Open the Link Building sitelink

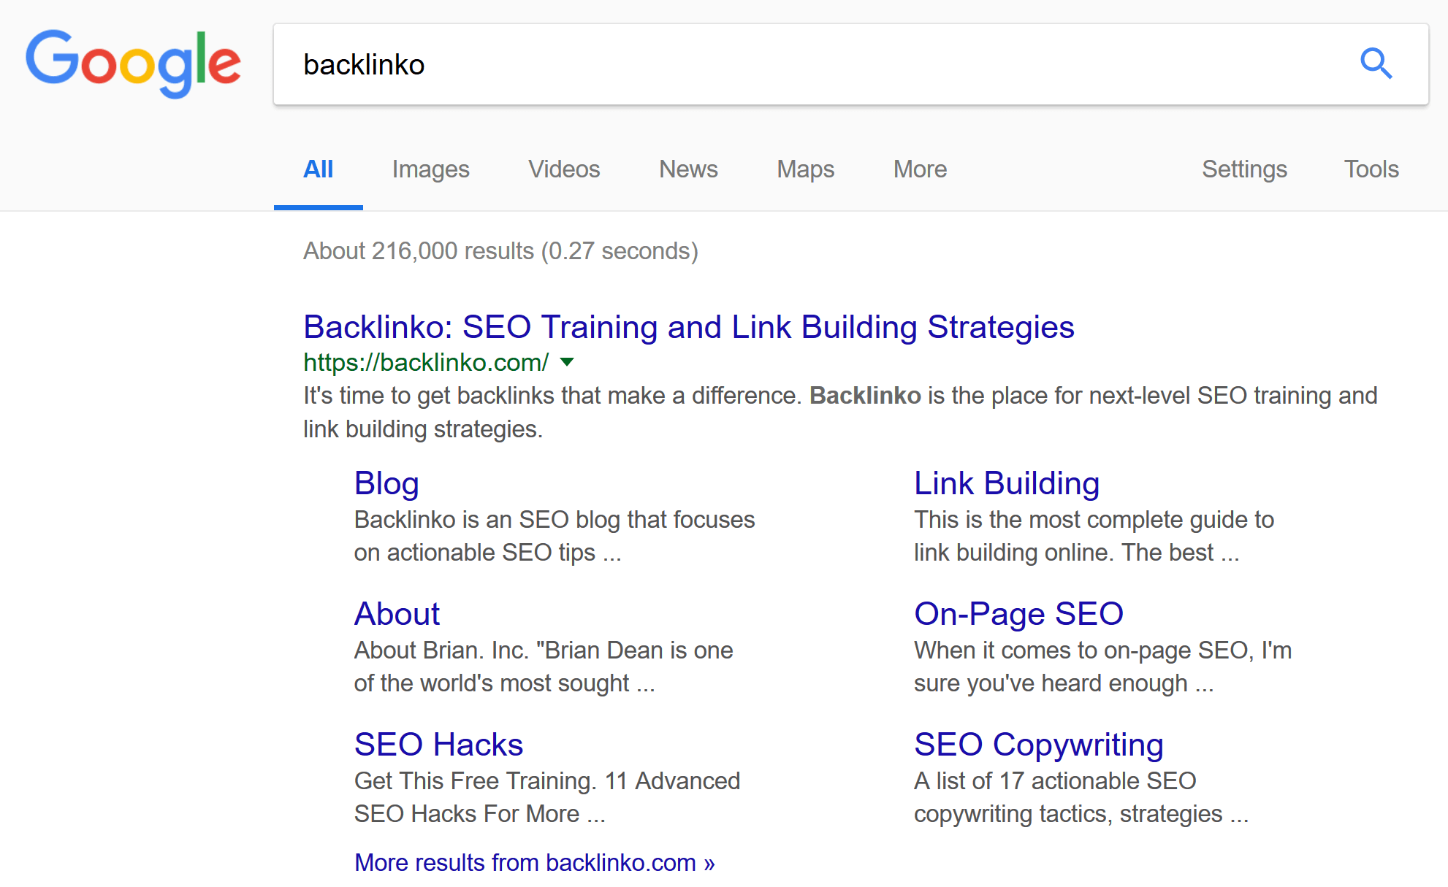(1007, 483)
